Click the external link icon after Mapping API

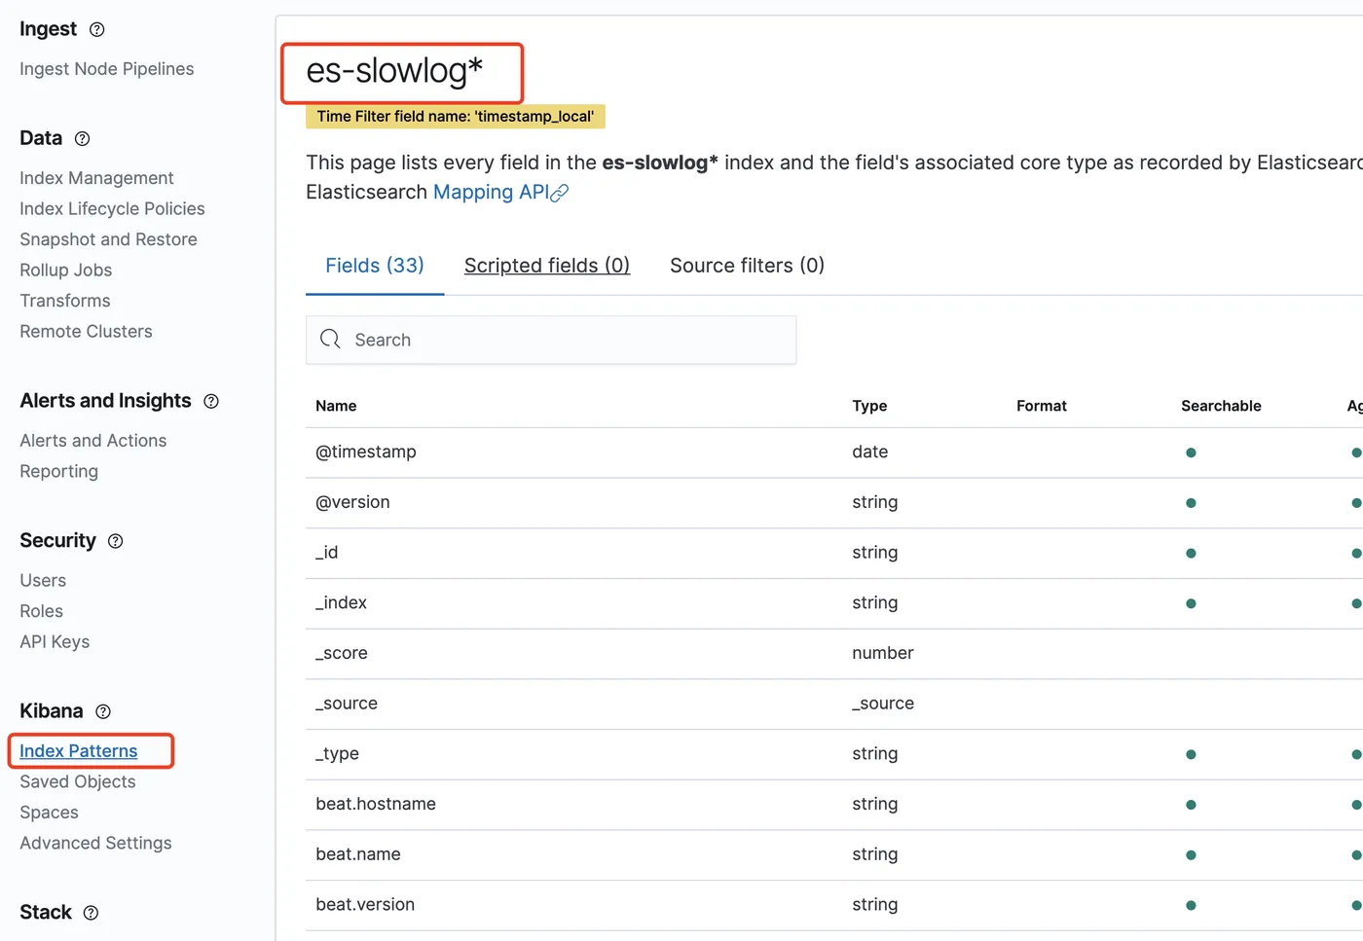point(560,193)
